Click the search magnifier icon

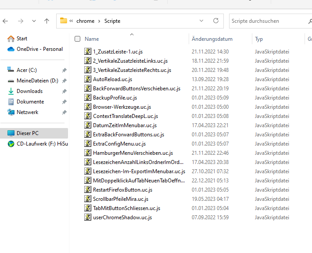coord(310,21)
